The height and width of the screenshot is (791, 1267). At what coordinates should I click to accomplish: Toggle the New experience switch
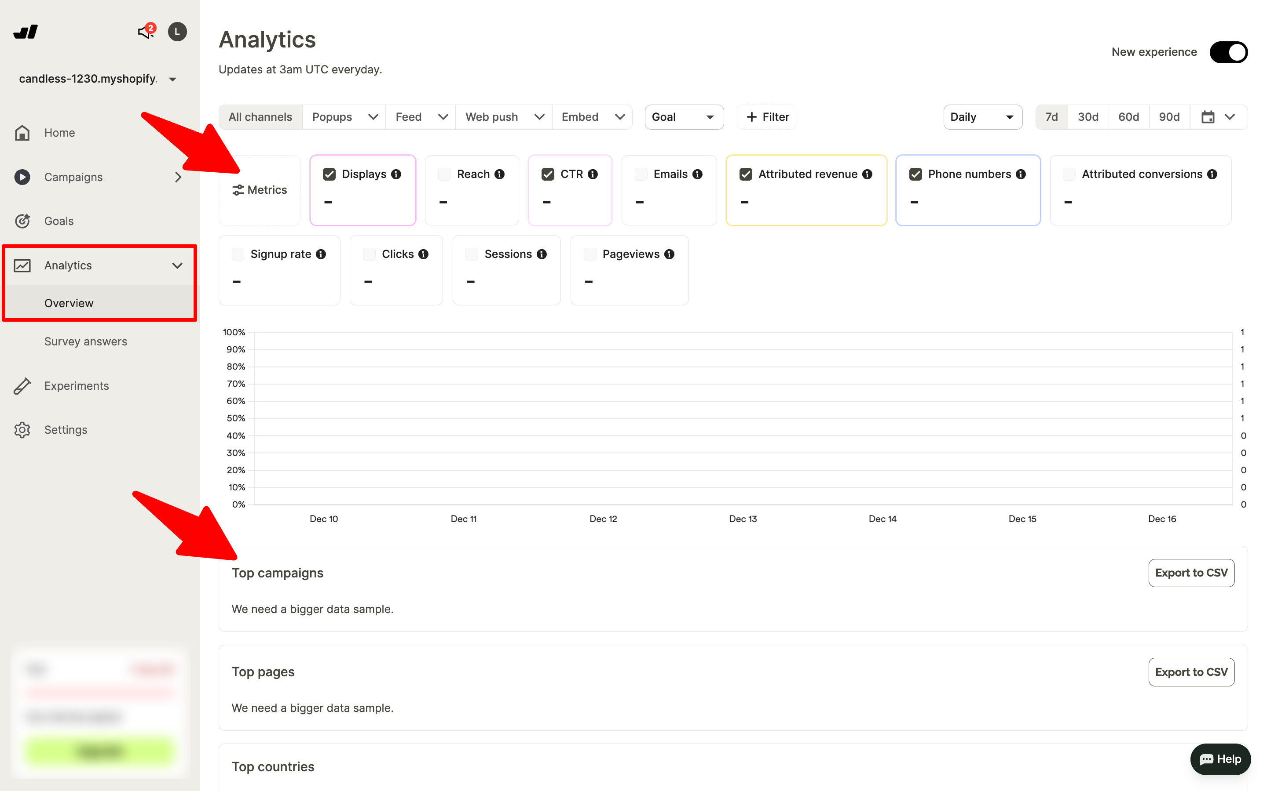tap(1228, 52)
